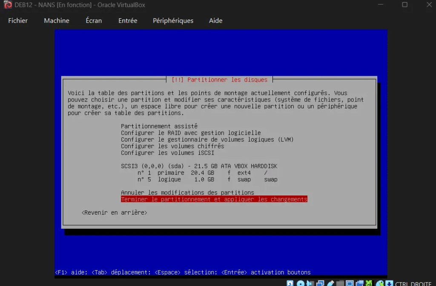
Task: Open the Machine menu
Action: [x=57, y=20]
